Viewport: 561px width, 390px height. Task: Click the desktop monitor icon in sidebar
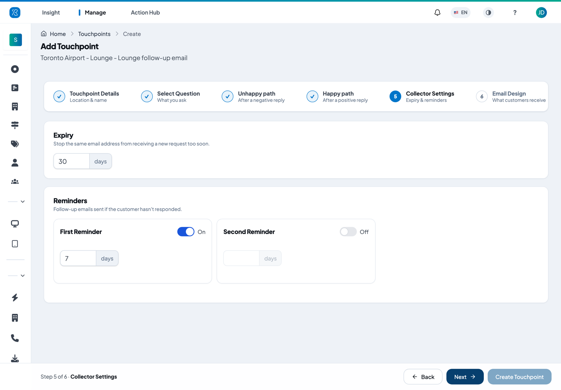pos(15,224)
